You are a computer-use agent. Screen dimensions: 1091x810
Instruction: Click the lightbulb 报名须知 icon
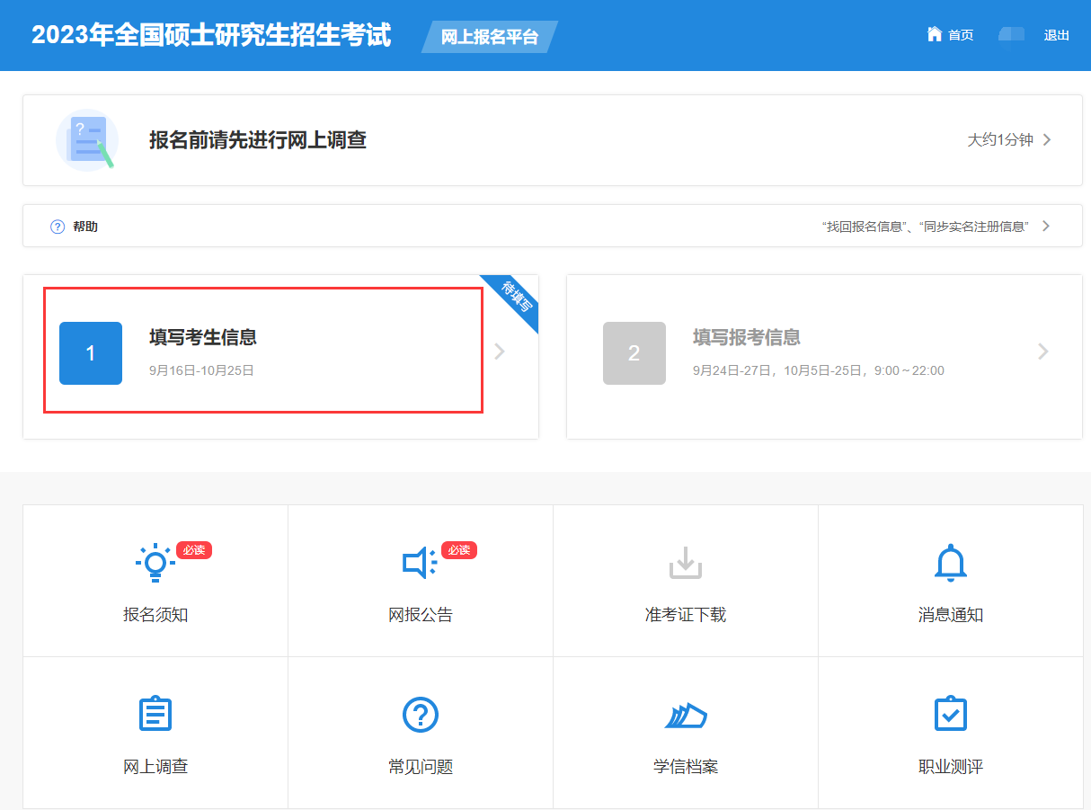coord(155,564)
